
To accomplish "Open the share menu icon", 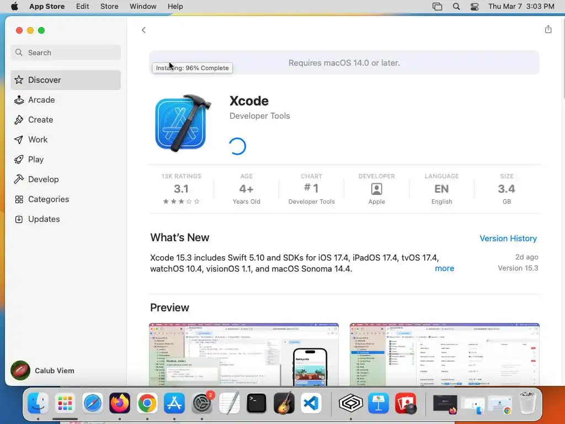I will point(548,29).
